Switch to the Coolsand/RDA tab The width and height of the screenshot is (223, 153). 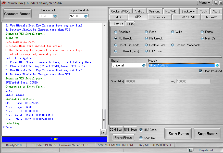(120, 11)
